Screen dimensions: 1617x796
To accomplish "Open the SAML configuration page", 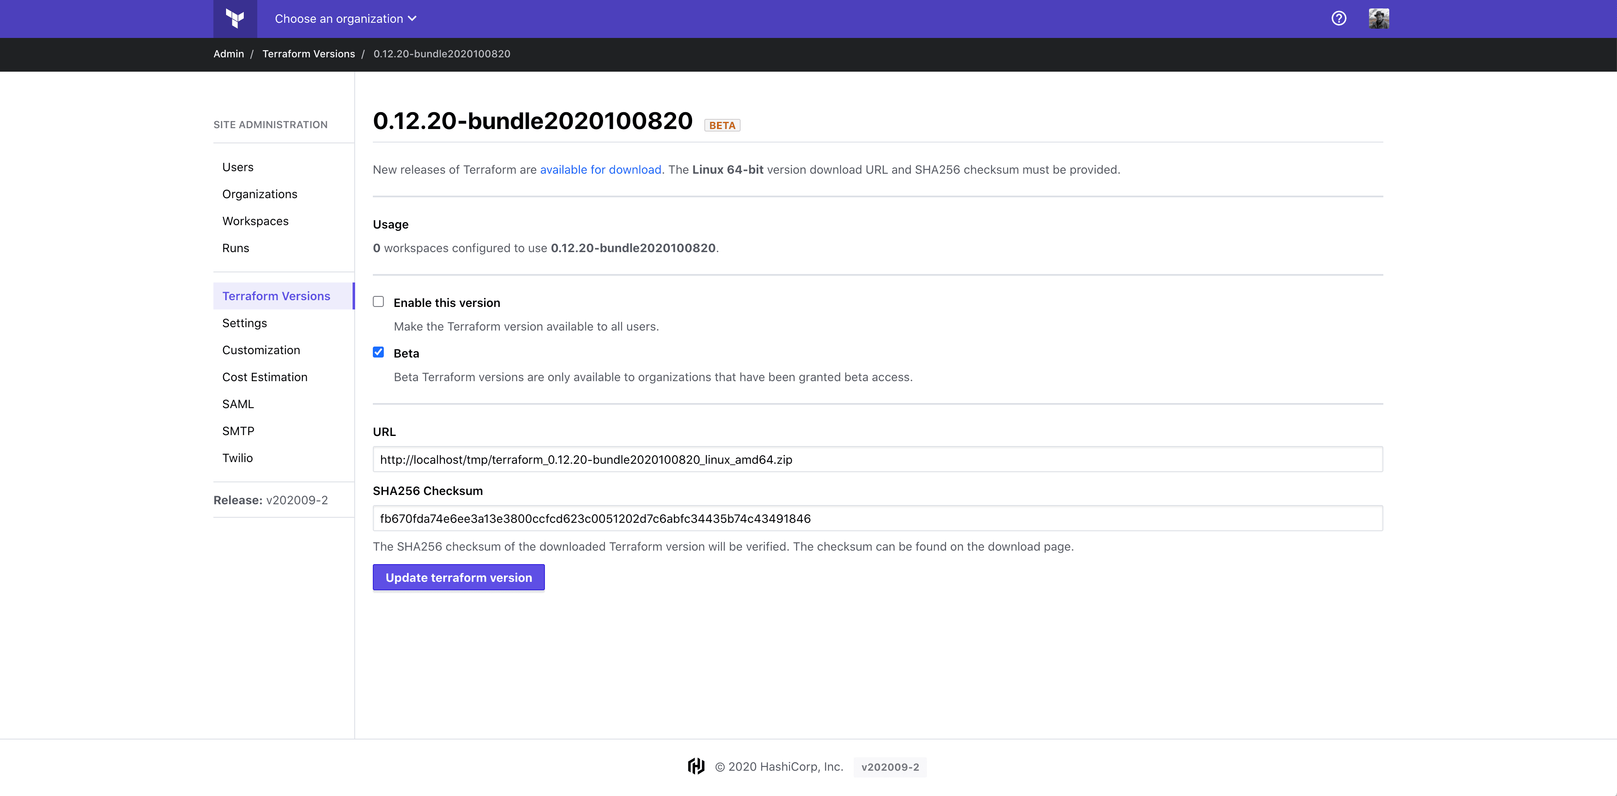I will coord(238,404).
